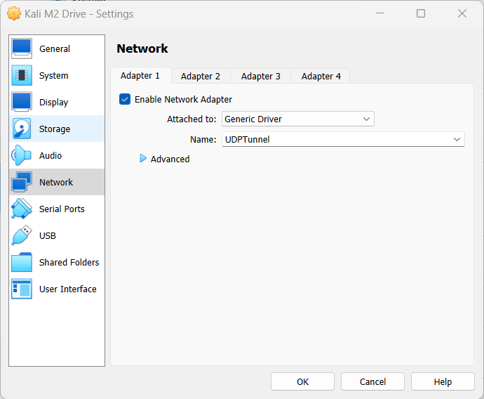Screen dimensions: 484x399
Task: Open the General settings icon
Action: tap(22, 48)
